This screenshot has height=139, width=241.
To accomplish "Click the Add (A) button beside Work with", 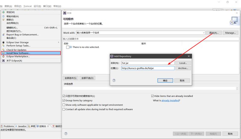I will pos(214,33).
